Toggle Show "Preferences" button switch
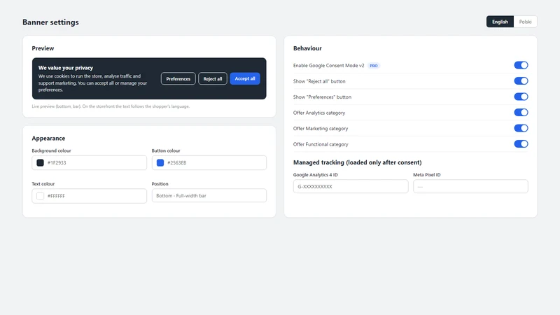 point(521,97)
